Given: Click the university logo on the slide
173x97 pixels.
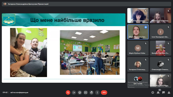Looking at the screenshot, I should (9, 20).
